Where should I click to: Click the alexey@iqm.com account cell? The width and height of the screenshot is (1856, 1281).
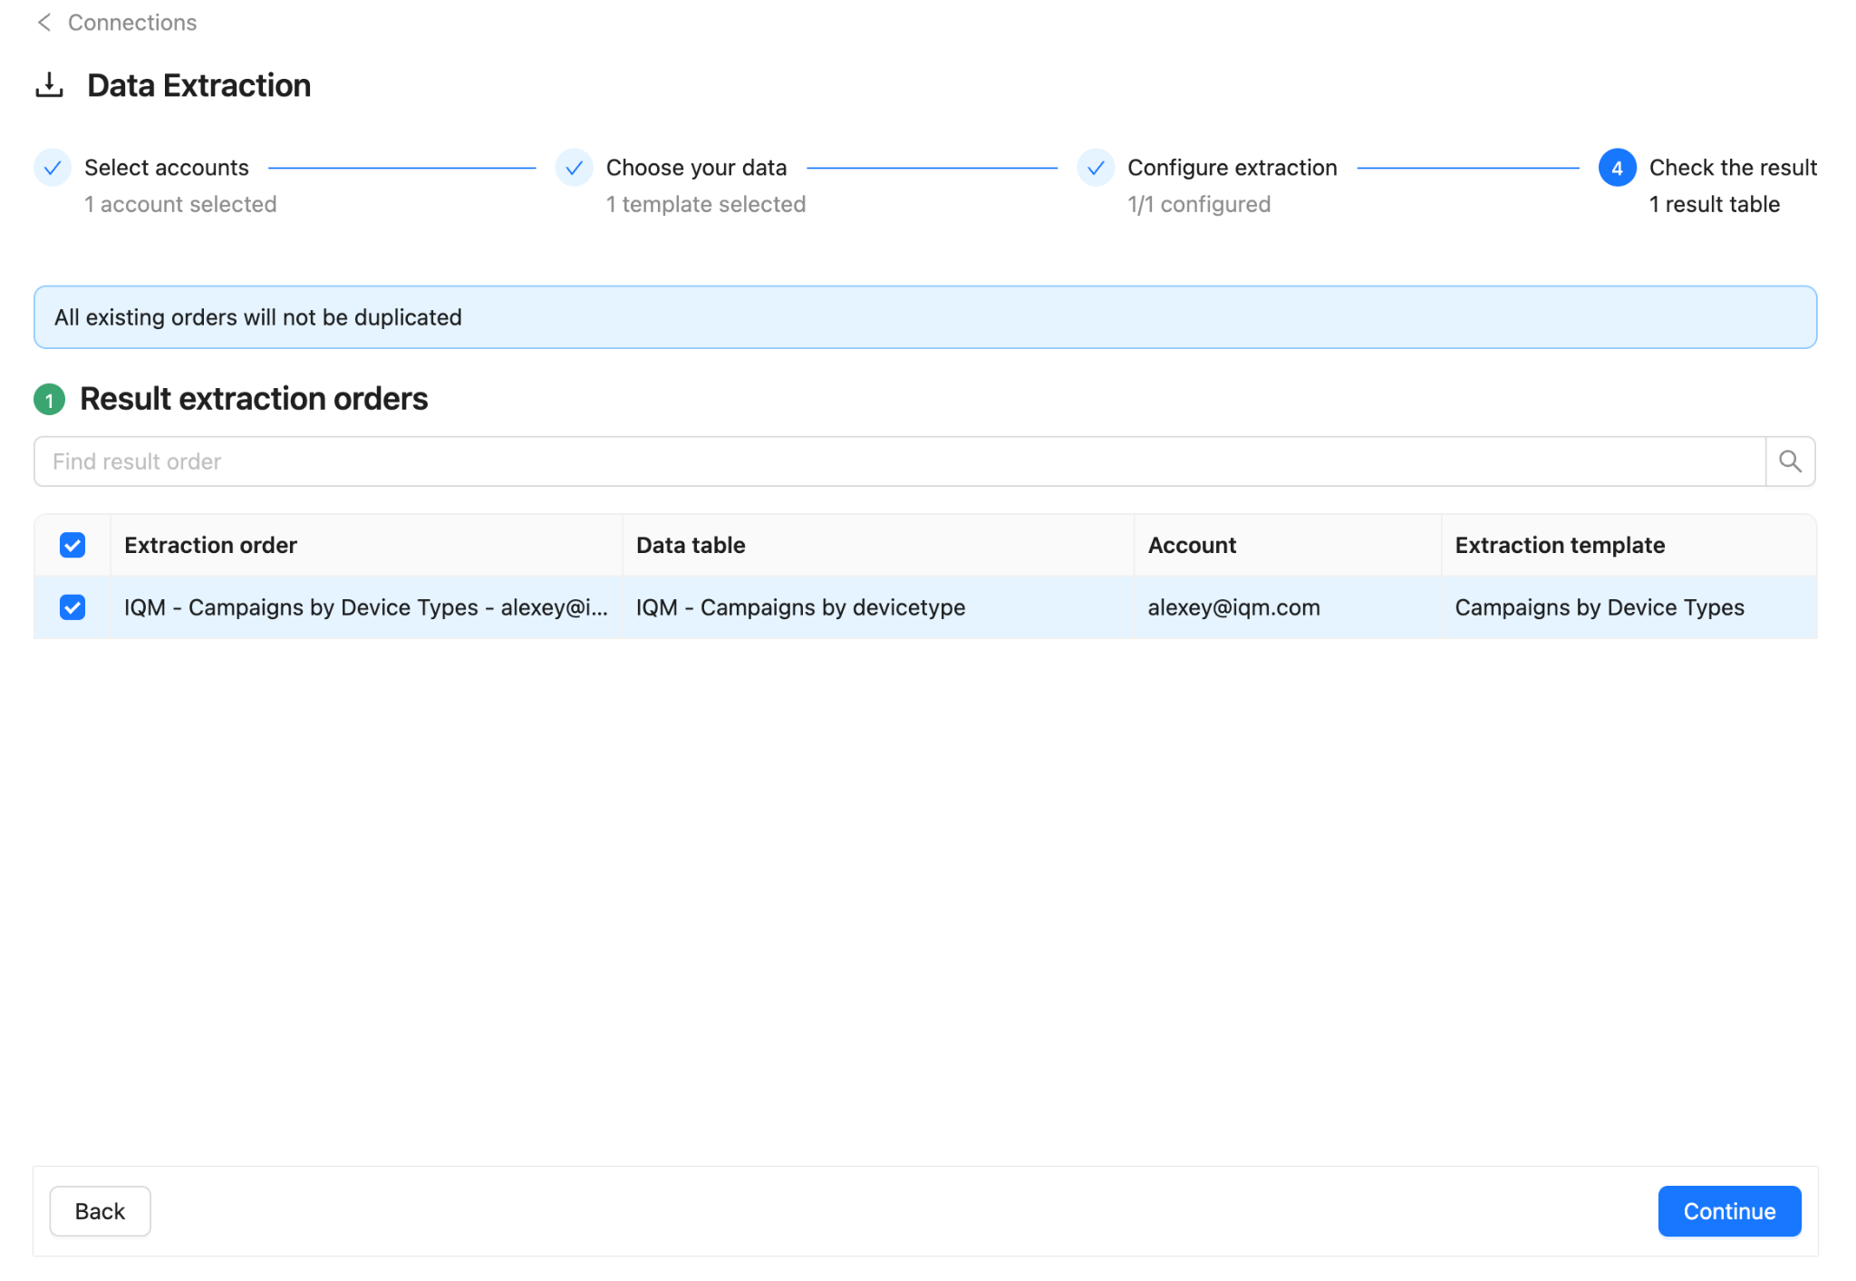pos(1233,607)
